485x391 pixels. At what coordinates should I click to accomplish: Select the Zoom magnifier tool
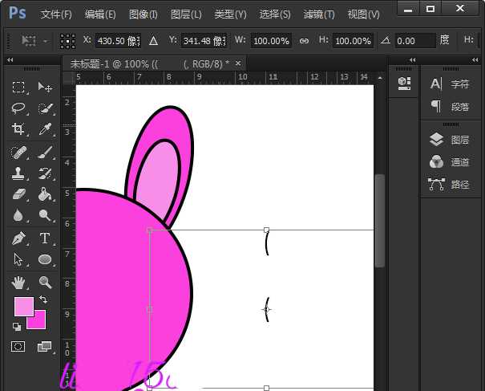pyautogui.click(x=45, y=282)
